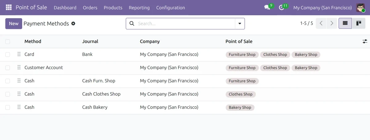Image resolution: width=370 pixels, height=140 pixels.
Task: Tick the select-all header checkbox
Action: (x=8, y=42)
